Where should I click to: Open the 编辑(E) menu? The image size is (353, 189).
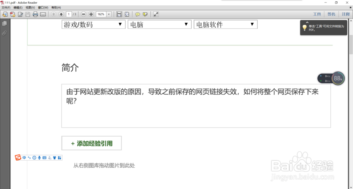coord(18,8)
